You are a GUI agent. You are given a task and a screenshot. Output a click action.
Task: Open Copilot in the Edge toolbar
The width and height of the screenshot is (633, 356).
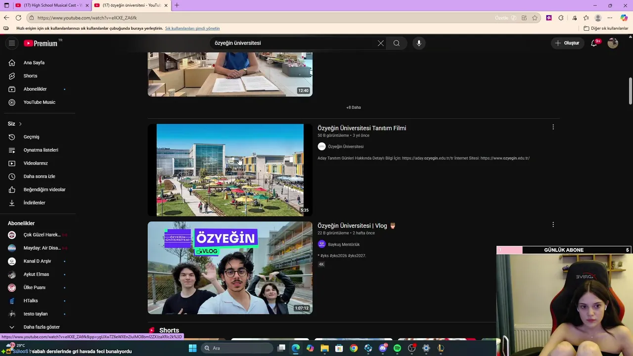click(624, 18)
